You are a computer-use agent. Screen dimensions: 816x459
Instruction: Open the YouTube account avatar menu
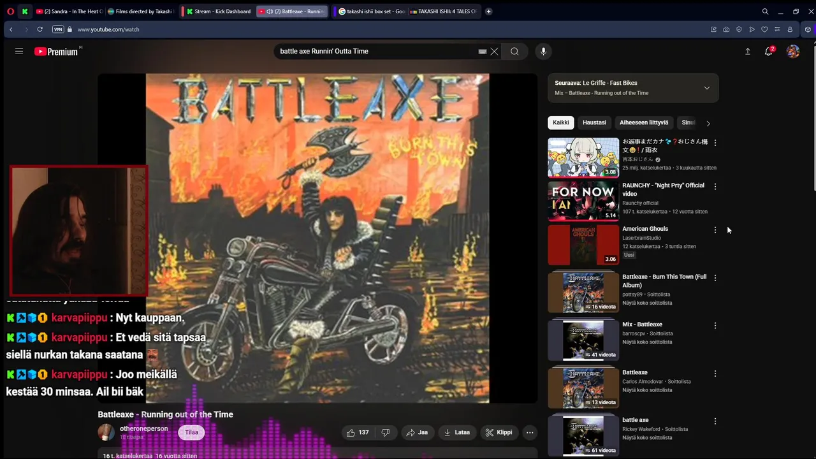click(793, 52)
